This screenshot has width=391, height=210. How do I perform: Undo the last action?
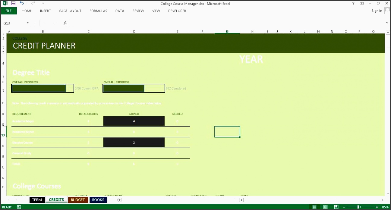pos(22,3)
